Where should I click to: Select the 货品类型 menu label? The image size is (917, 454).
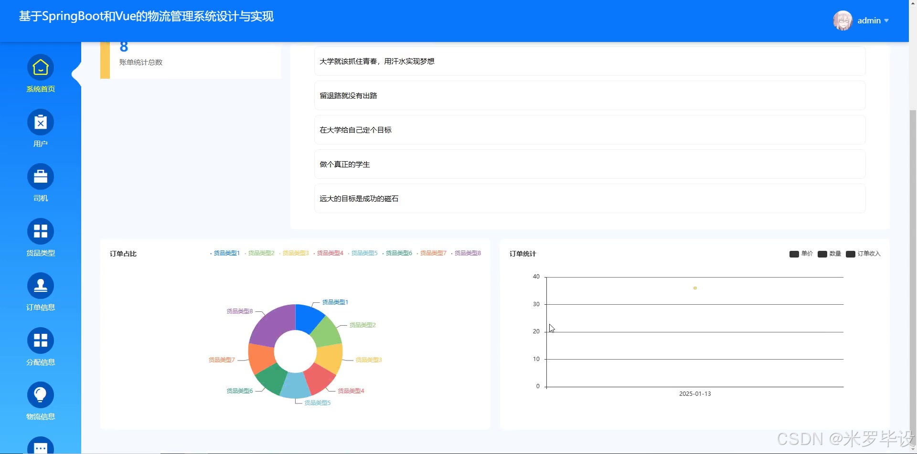(41, 253)
